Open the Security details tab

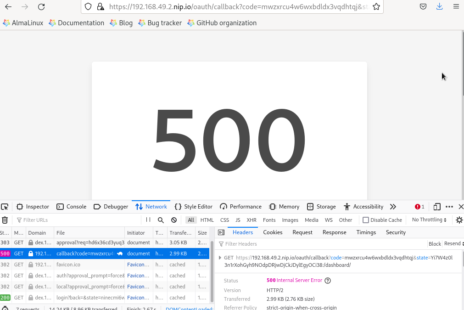click(x=396, y=232)
